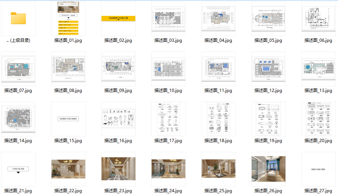Click file name 描述图_05.jpg
Image resolution: width=338 pixels, height=194 pixels.
click(268, 40)
